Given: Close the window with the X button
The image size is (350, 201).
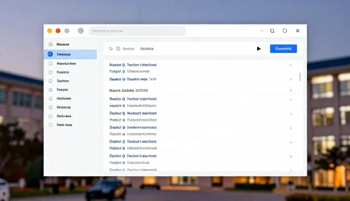Looking at the screenshot, I should click(297, 31).
